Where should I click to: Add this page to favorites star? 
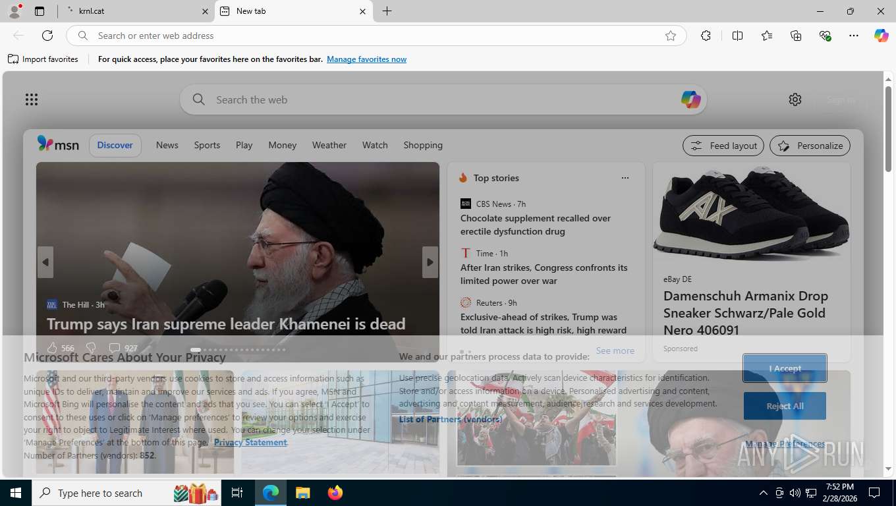tap(671, 36)
